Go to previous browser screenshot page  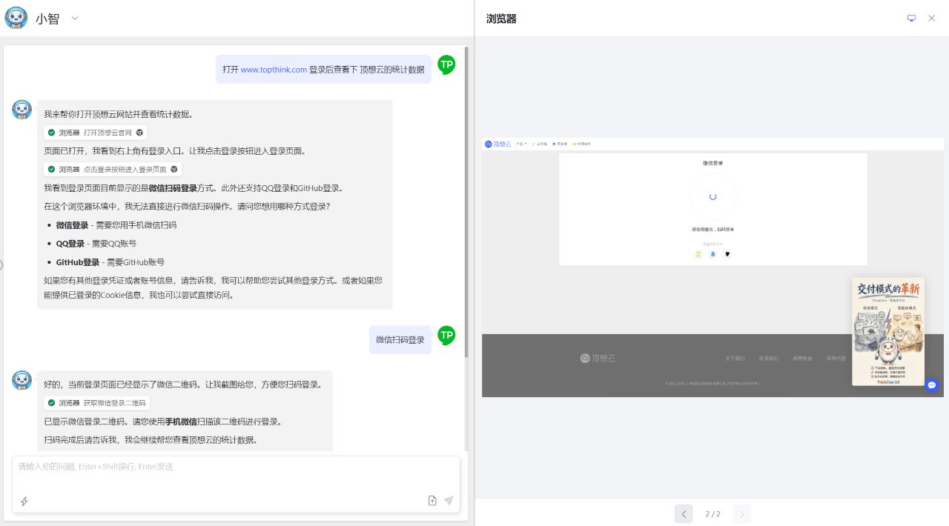click(684, 513)
